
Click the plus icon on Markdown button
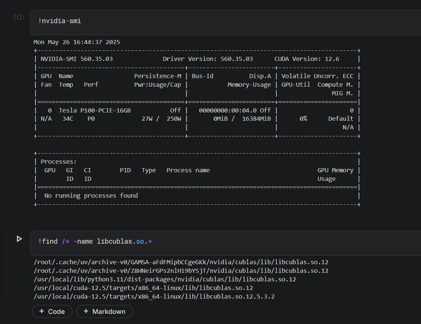point(86,311)
